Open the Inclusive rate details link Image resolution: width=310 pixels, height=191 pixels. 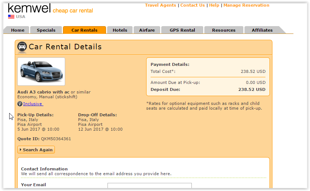coord(33,104)
